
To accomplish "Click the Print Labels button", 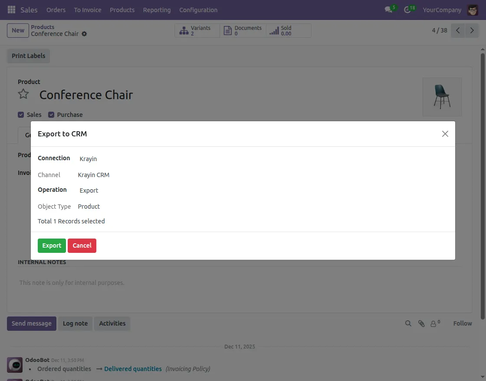I will pyautogui.click(x=29, y=56).
